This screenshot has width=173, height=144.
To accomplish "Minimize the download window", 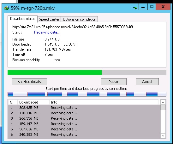I will [143, 7].
